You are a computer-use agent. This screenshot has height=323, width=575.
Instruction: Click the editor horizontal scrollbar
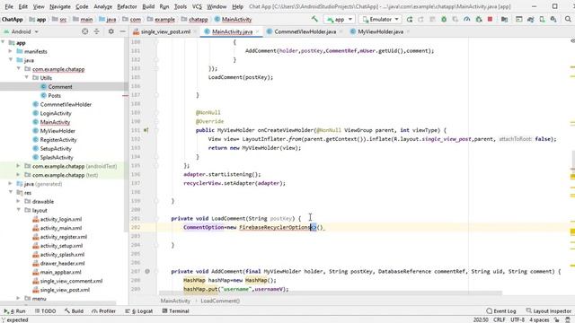(x=330, y=293)
